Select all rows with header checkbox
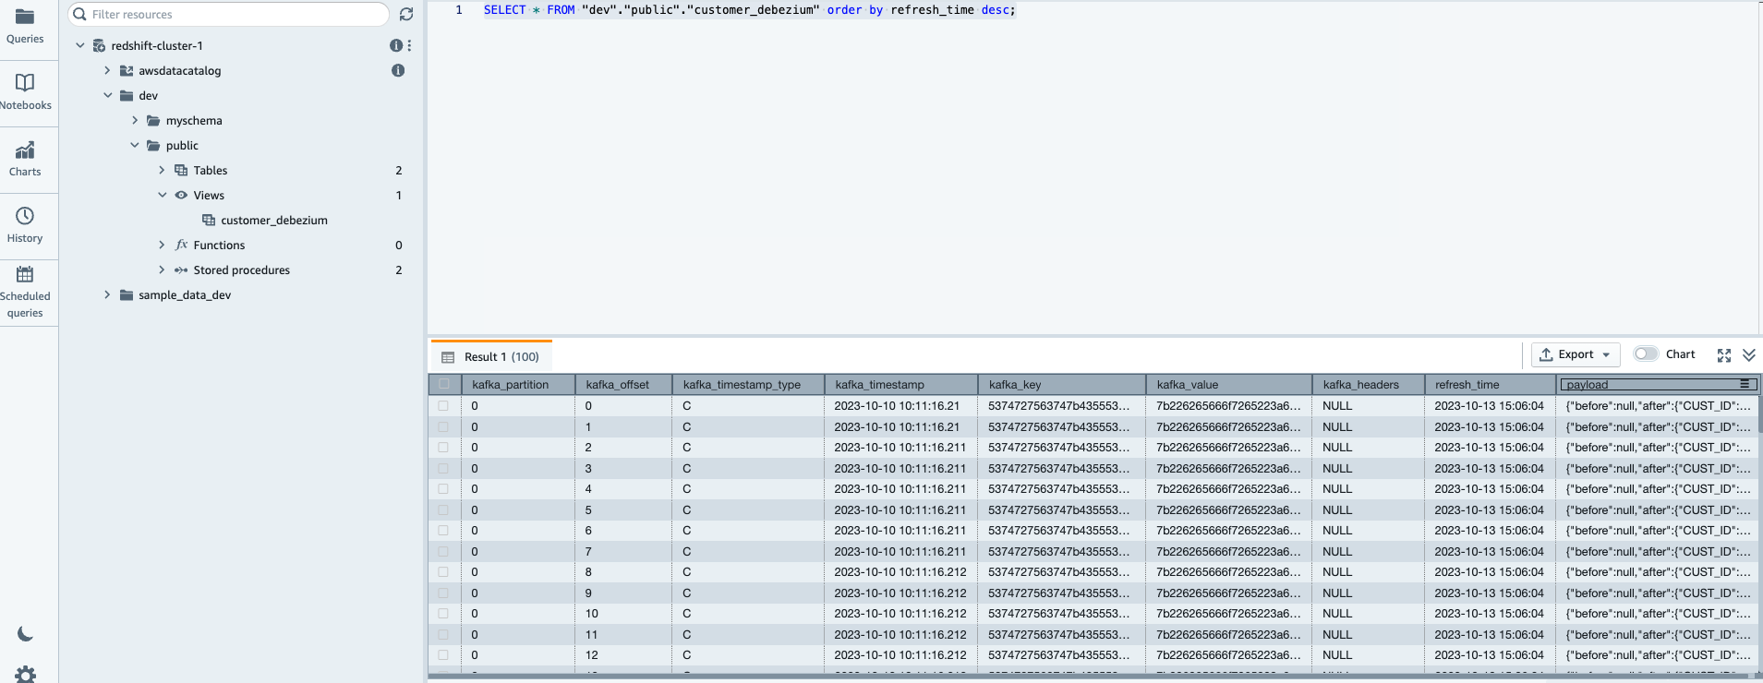This screenshot has width=1763, height=683. 444,384
